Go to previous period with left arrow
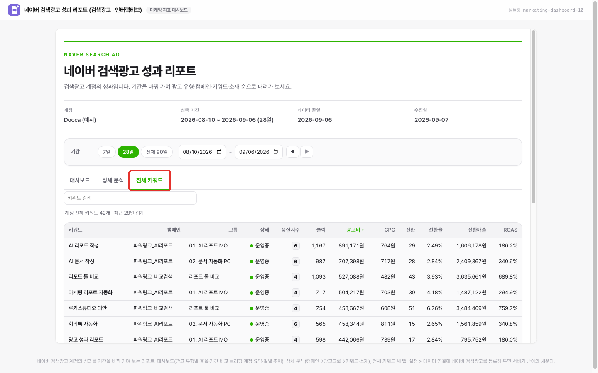 coord(292,152)
